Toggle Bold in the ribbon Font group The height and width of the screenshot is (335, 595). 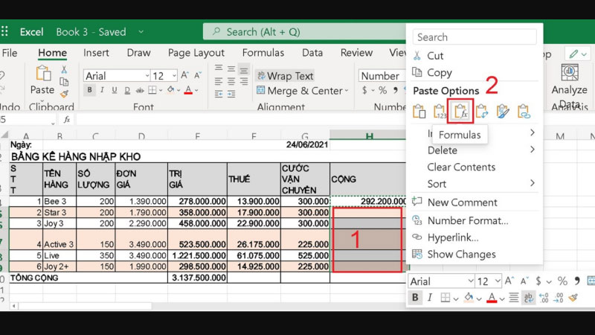[89, 90]
